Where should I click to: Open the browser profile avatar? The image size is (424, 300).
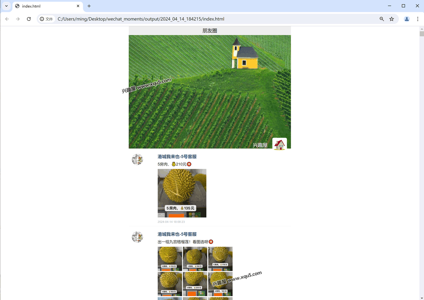(x=407, y=19)
